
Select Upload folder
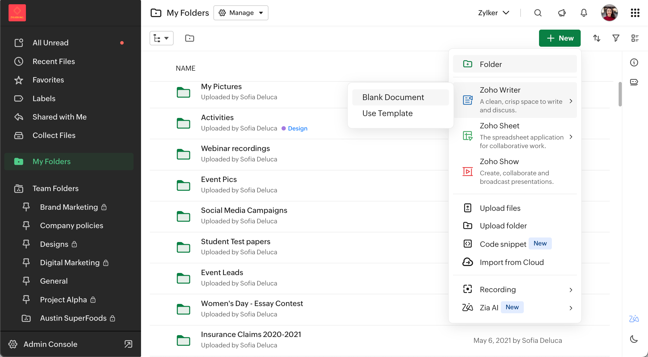pyautogui.click(x=515, y=226)
